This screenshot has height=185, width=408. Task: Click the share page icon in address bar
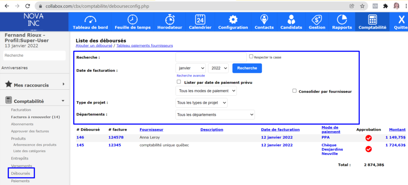tap(352, 6)
